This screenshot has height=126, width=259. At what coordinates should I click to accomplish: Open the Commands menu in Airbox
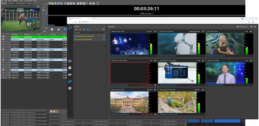point(28,1)
